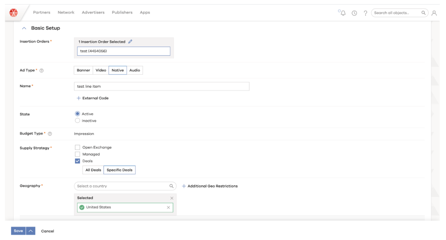Open the Partners menu
Image resolution: width=446 pixels, height=240 pixels.
(41, 13)
